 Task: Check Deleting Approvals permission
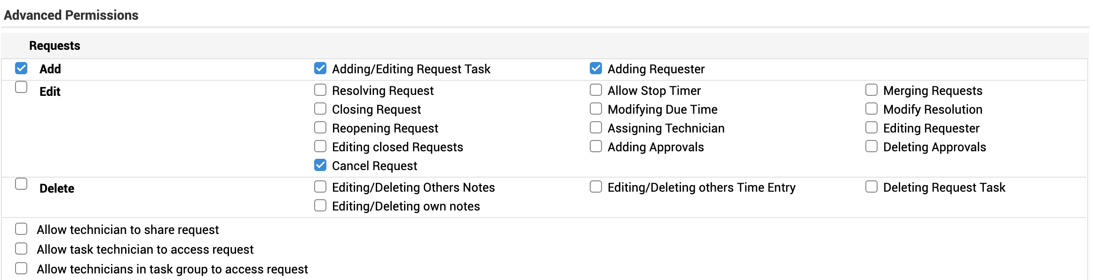pos(871,146)
